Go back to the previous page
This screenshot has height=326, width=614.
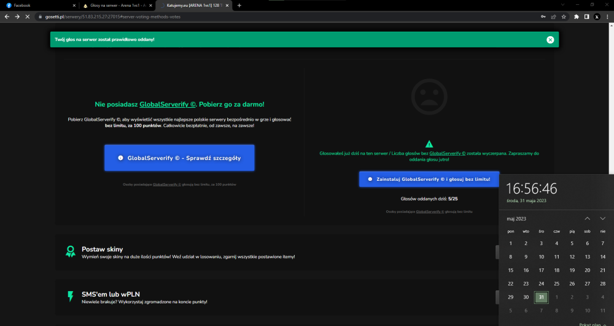(x=7, y=17)
